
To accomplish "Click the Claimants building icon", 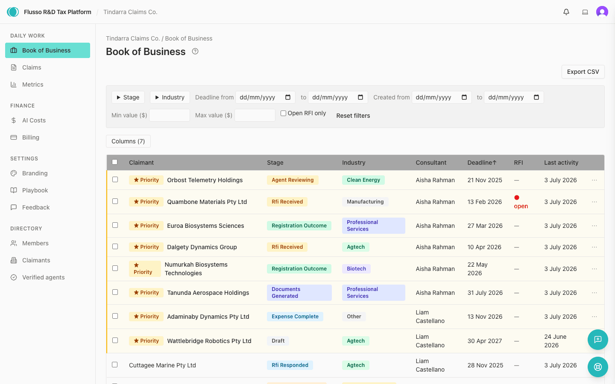I will (x=14, y=260).
